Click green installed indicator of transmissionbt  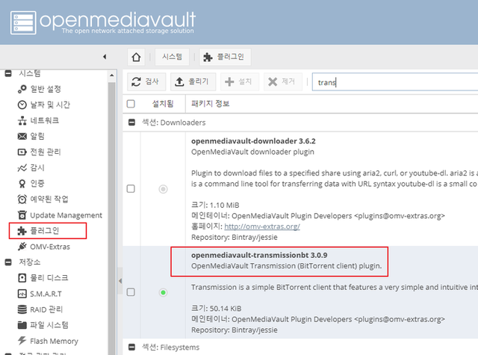coord(163,292)
